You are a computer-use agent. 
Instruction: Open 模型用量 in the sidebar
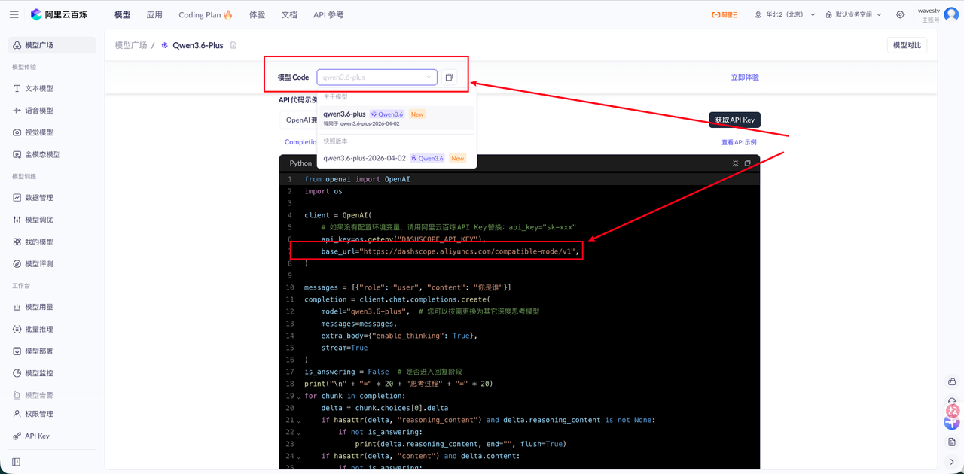coord(52,307)
